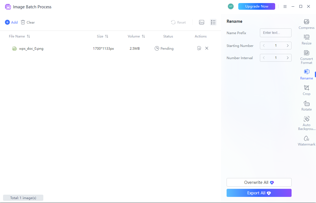Click the Export All button
The image size is (316, 203).
(259, 193)
